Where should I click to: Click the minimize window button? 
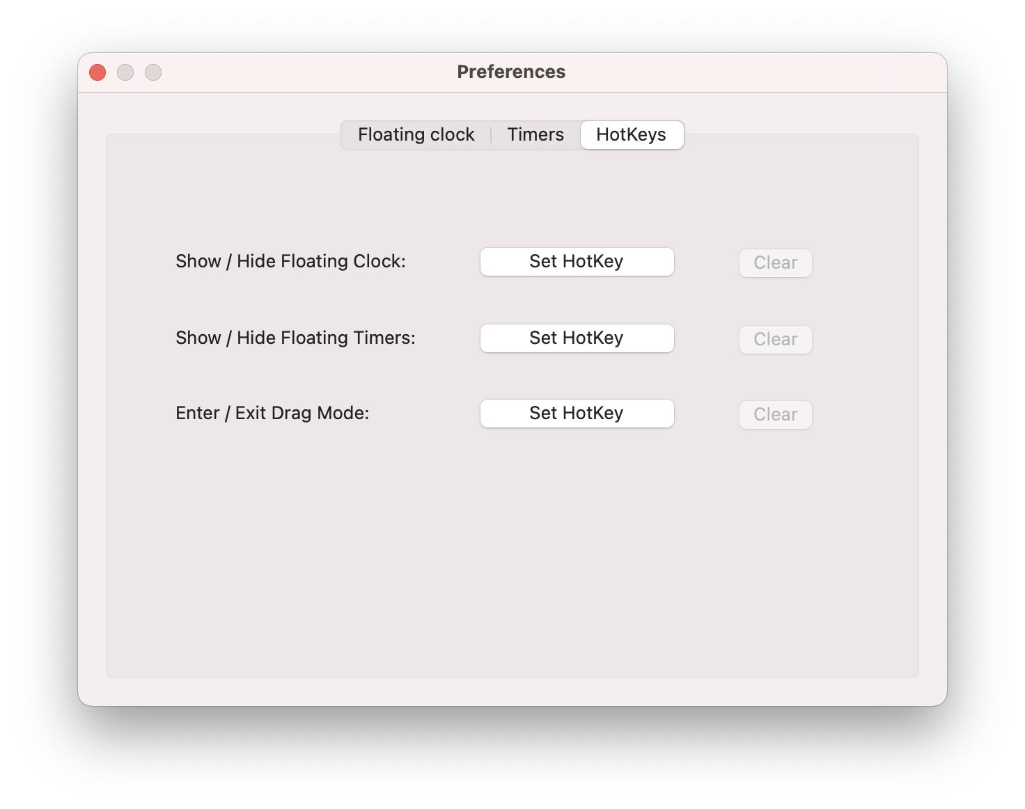tap(125, 72)
